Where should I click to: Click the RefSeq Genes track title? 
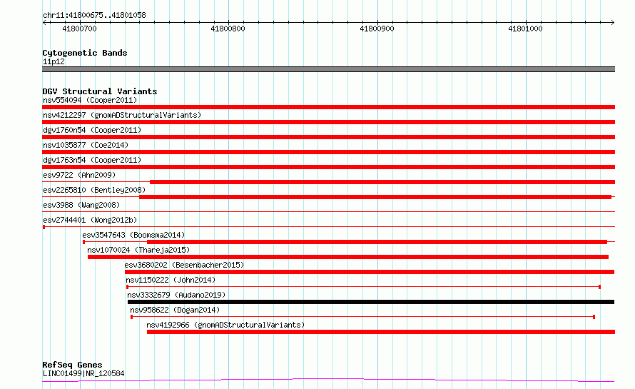tap(72, 365)
